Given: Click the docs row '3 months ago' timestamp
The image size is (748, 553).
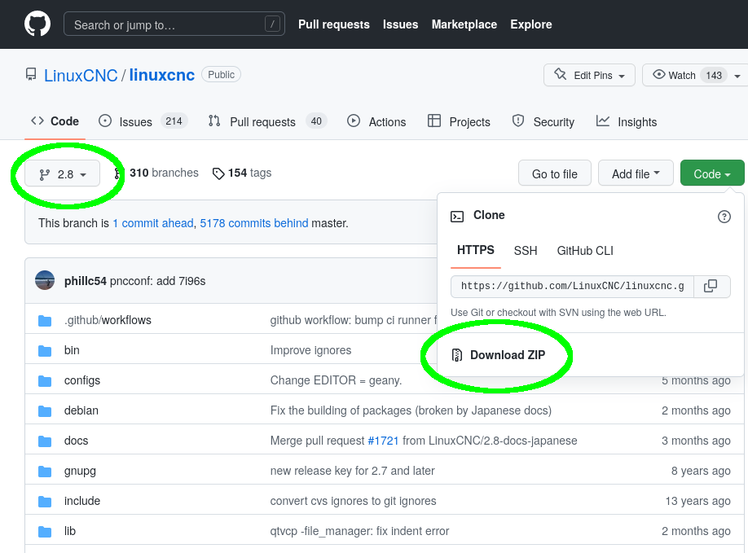Looking at the screenshot, I should (696, 441).
